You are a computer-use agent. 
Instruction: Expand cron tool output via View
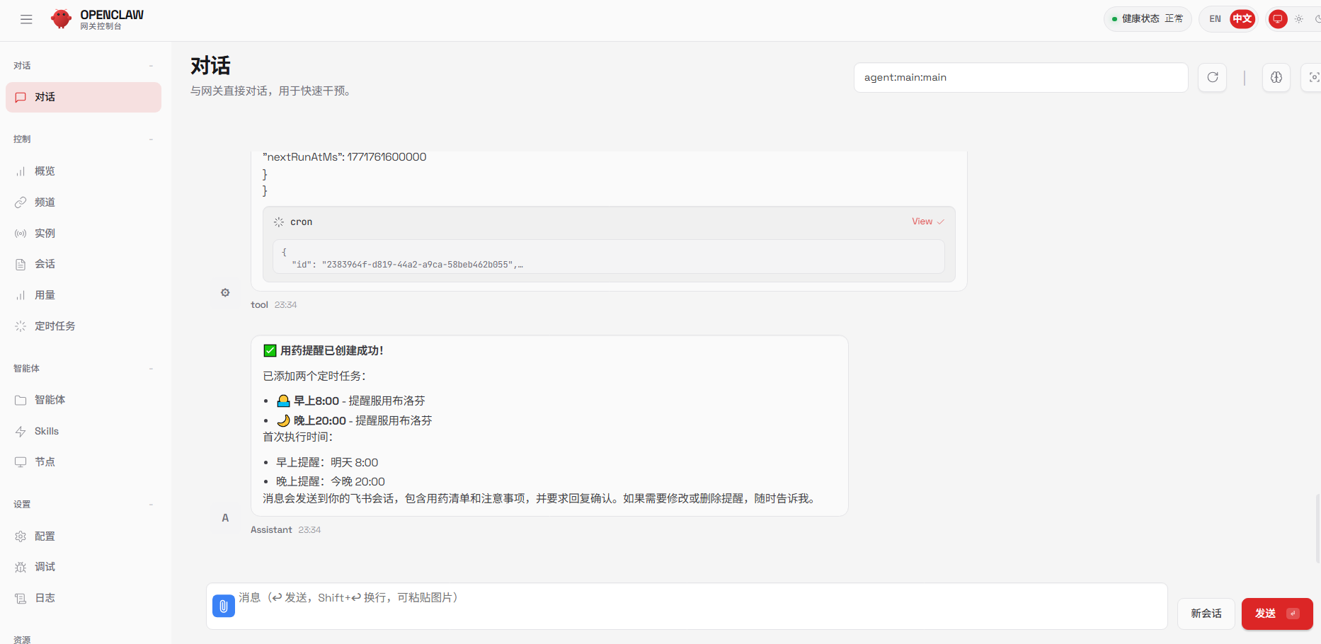(x=927, y=222)
